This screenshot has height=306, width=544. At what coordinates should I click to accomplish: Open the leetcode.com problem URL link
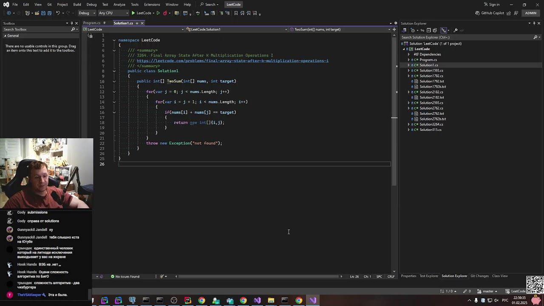[232, 61]
